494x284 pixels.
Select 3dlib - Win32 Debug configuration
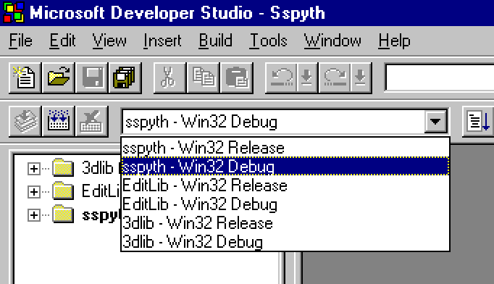285,242
